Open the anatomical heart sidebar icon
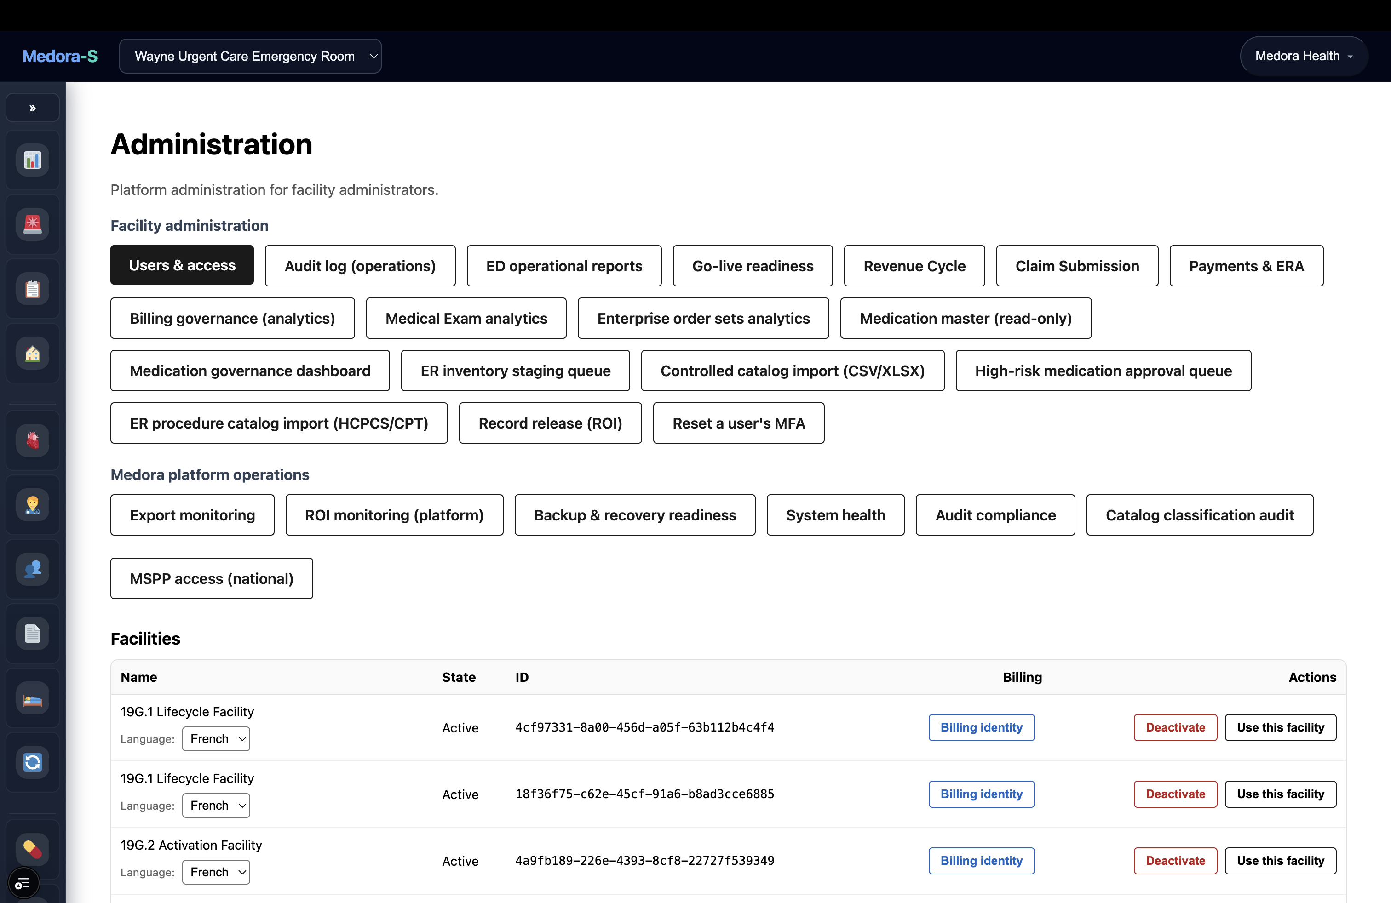Image resolution: width=1391 pixels, height=903 pixels. point(33,440)
